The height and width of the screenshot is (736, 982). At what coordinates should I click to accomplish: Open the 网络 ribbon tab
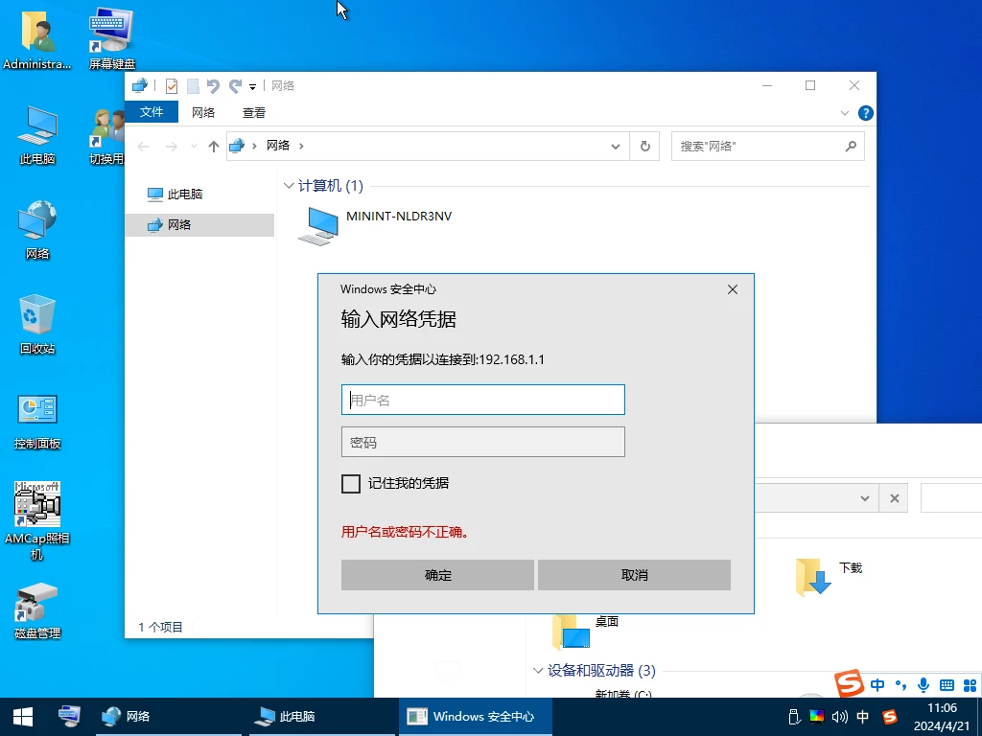click(203, 113)
